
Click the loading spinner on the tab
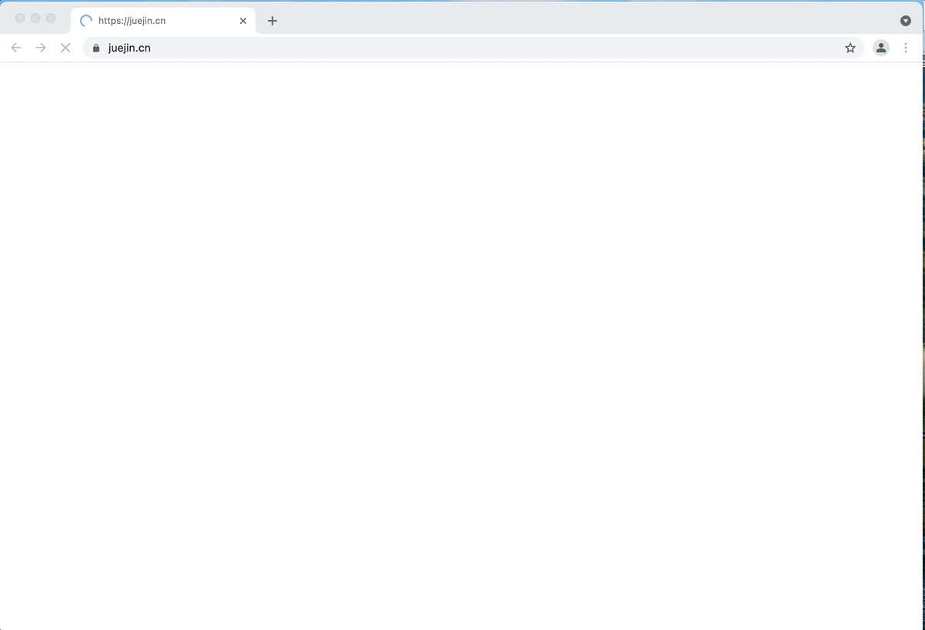85,21
